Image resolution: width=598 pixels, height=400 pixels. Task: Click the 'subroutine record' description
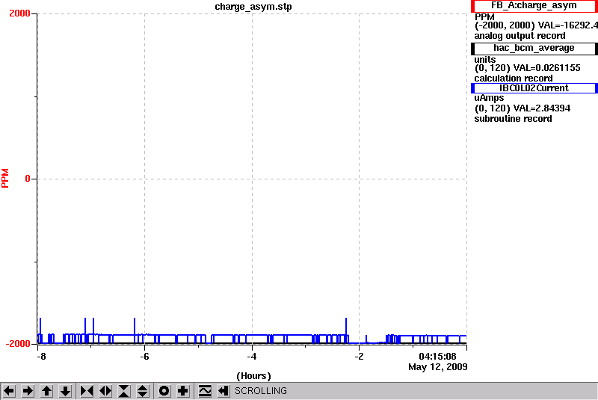[513, 119]
